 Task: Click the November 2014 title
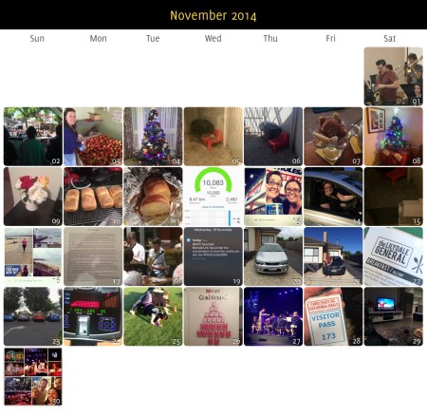pos(213,15)
